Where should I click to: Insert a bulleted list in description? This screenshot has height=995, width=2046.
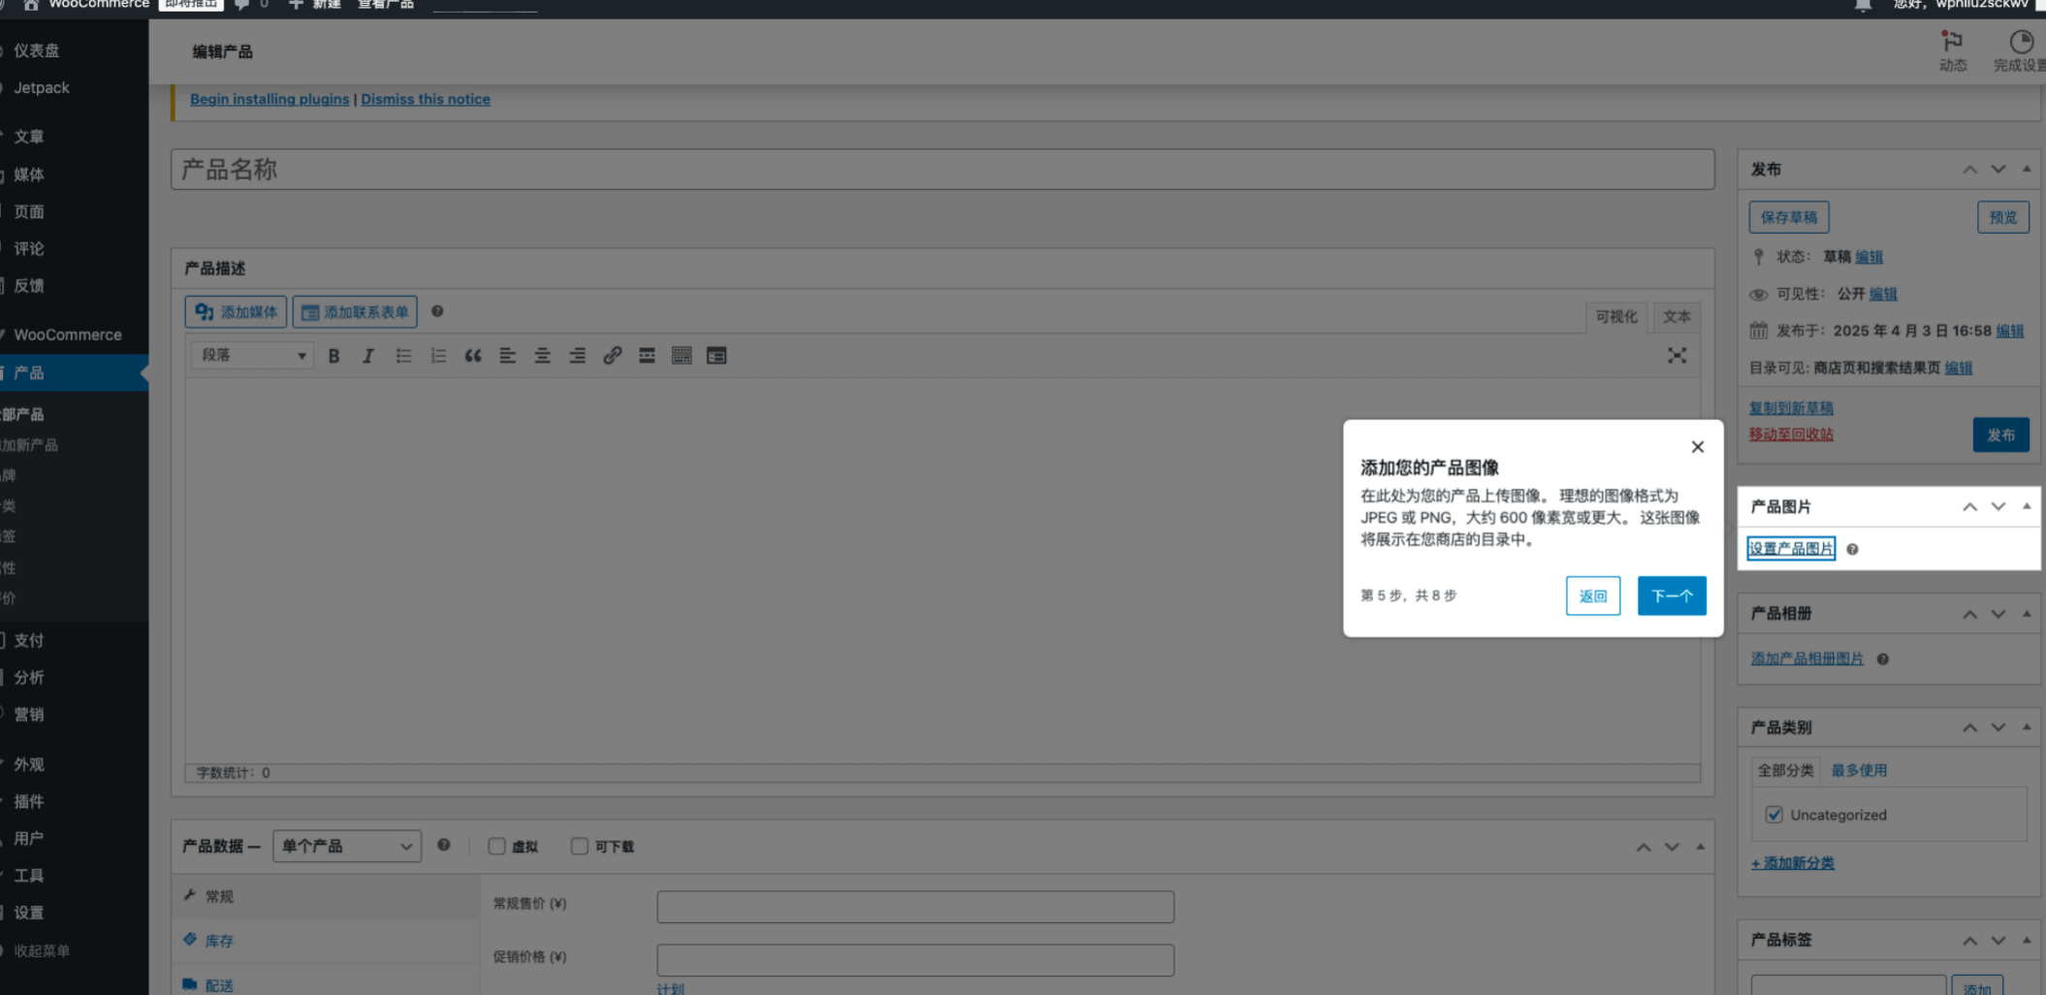tap(403, 356)
